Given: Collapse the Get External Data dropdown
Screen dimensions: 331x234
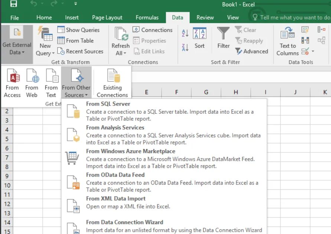Looking at the screenshot, I should click(17, 44).
